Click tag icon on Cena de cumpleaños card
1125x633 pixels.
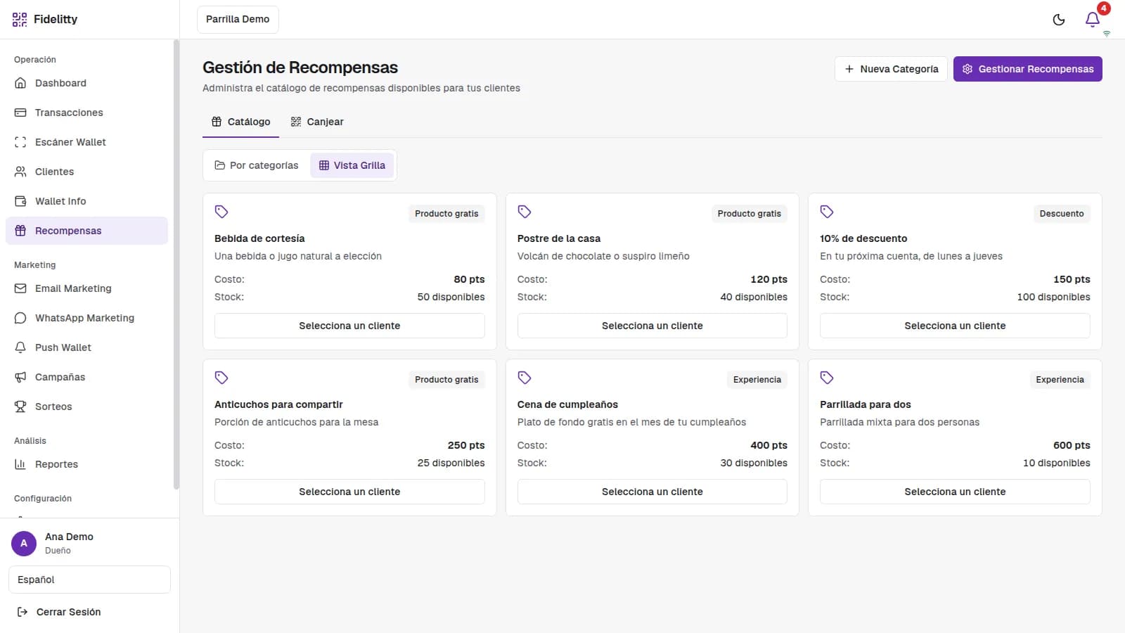(525, 378)
